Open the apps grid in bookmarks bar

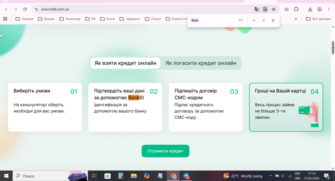(x=5, y=19)
